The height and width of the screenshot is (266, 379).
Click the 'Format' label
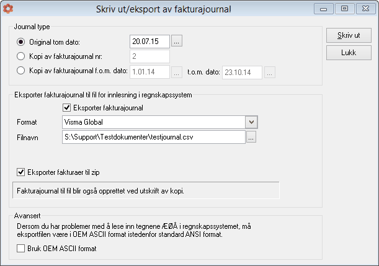click(x=27, y=122)
